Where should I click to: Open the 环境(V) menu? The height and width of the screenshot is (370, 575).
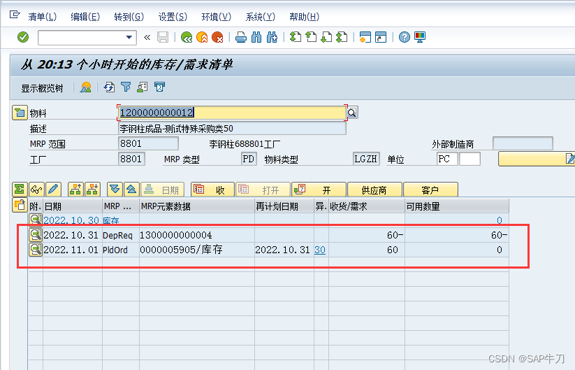click(x=217, y=17)
